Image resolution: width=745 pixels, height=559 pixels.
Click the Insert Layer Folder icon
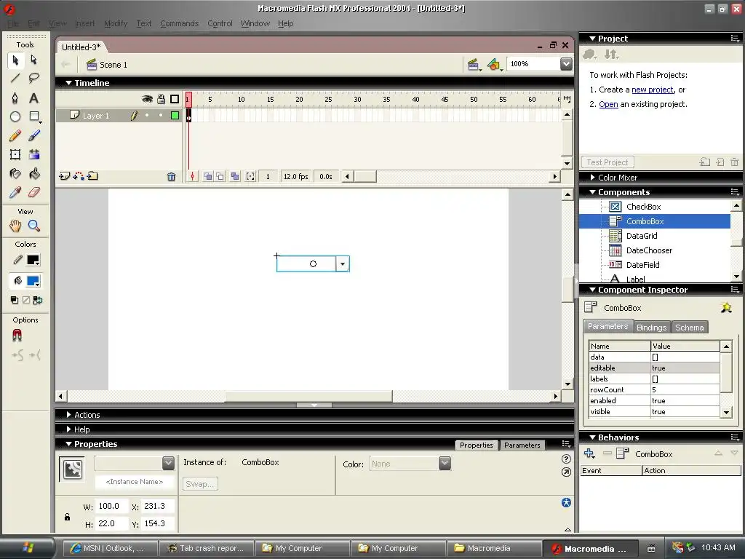pos(92,176)
